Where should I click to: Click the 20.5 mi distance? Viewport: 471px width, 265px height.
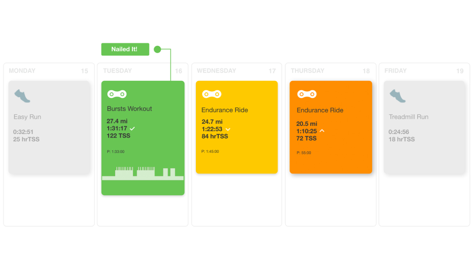pos(307,124)
